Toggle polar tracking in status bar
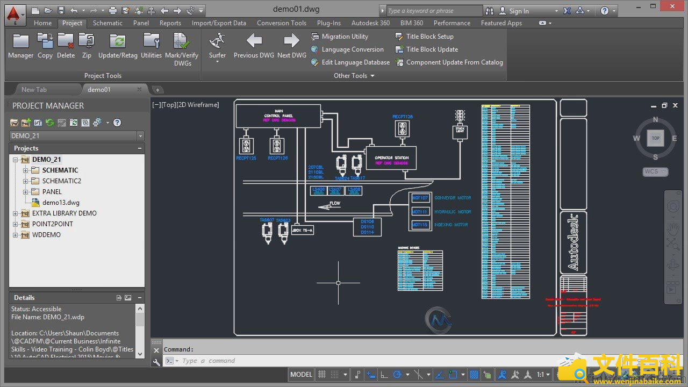The height and width of the screenshot is (387, 688). (398, 375)
